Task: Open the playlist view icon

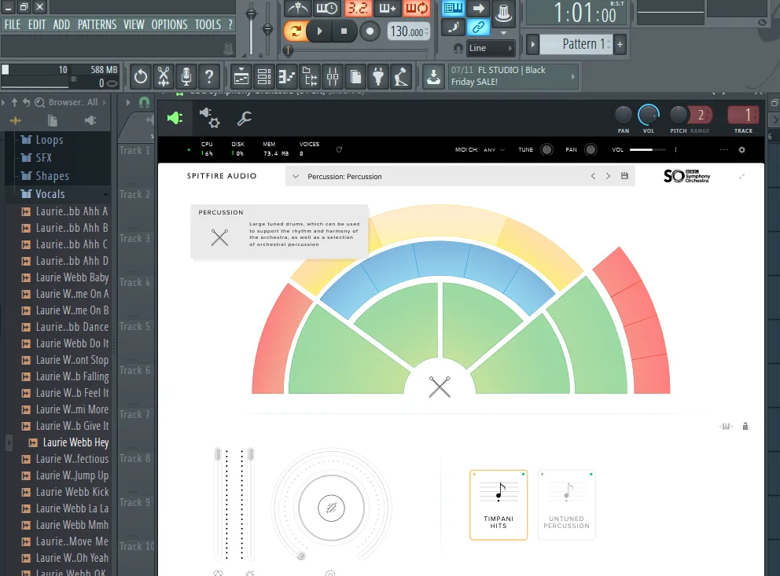Action: point(241,76)
